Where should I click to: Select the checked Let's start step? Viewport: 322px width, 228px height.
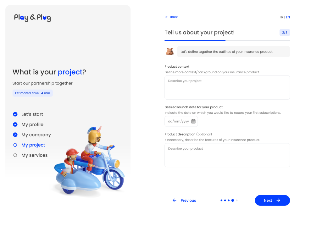click(x=15, y=114)
